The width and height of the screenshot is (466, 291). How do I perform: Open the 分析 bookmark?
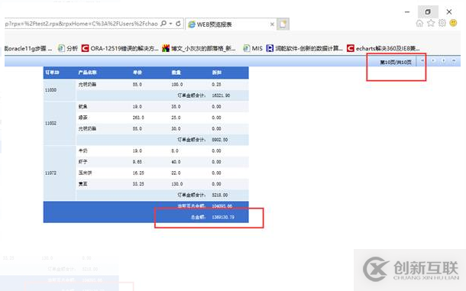point(68,48)
